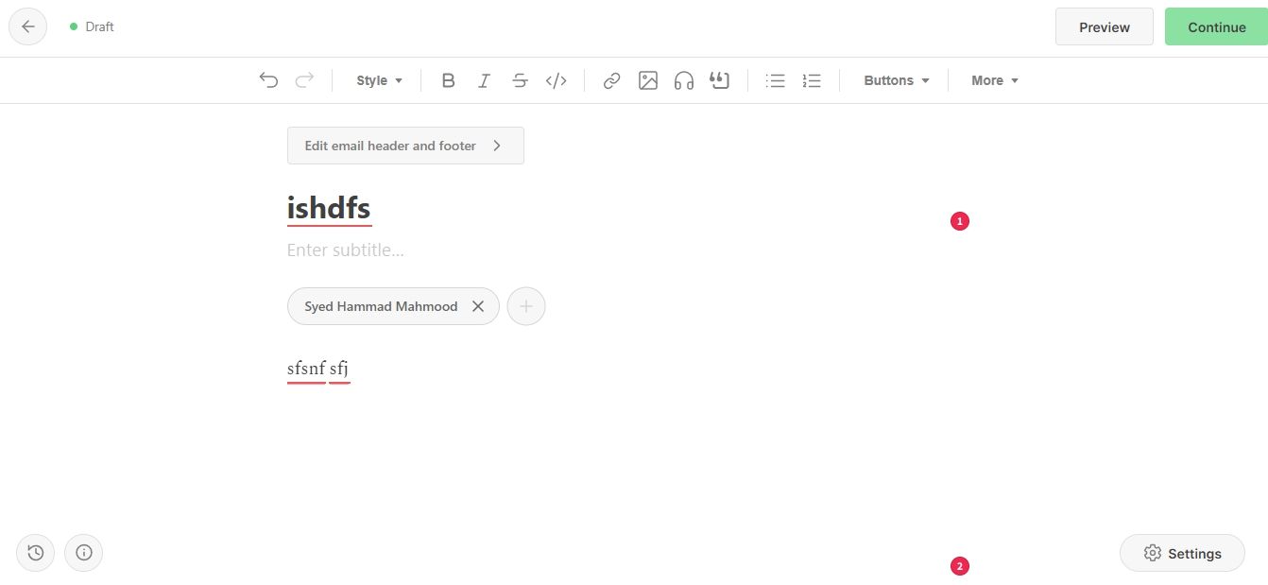Remove author Syed Hammad Mahmood
Screen dimensions: 1268x585
pos(478,306)
